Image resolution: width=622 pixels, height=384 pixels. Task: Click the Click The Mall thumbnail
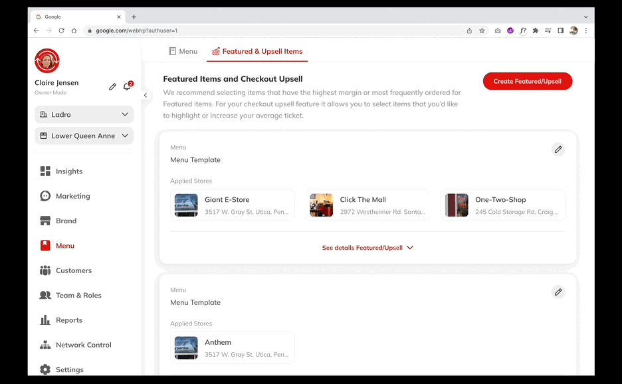coord(322,205)
